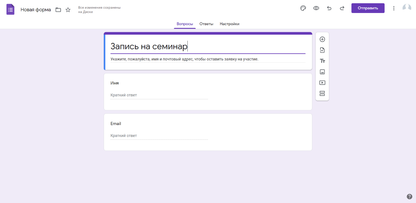Click the saved-to-Drive status text
The width and height of the screenshot is (416, 203).
(x=99, y=10)
